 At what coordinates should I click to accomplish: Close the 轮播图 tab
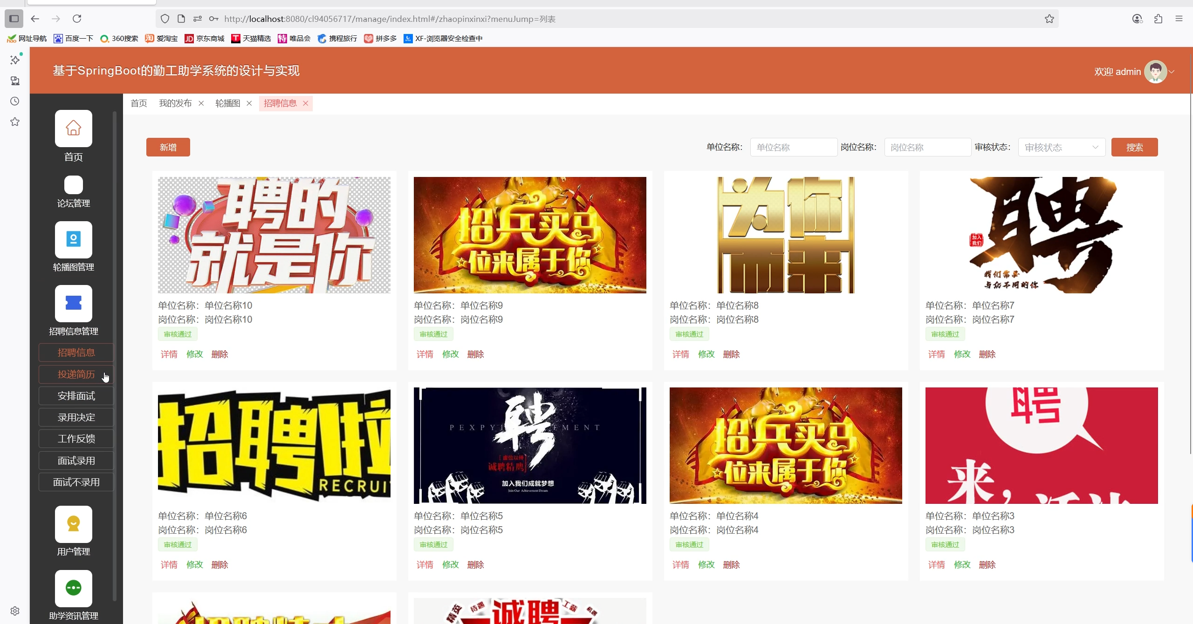pos(249,103)
